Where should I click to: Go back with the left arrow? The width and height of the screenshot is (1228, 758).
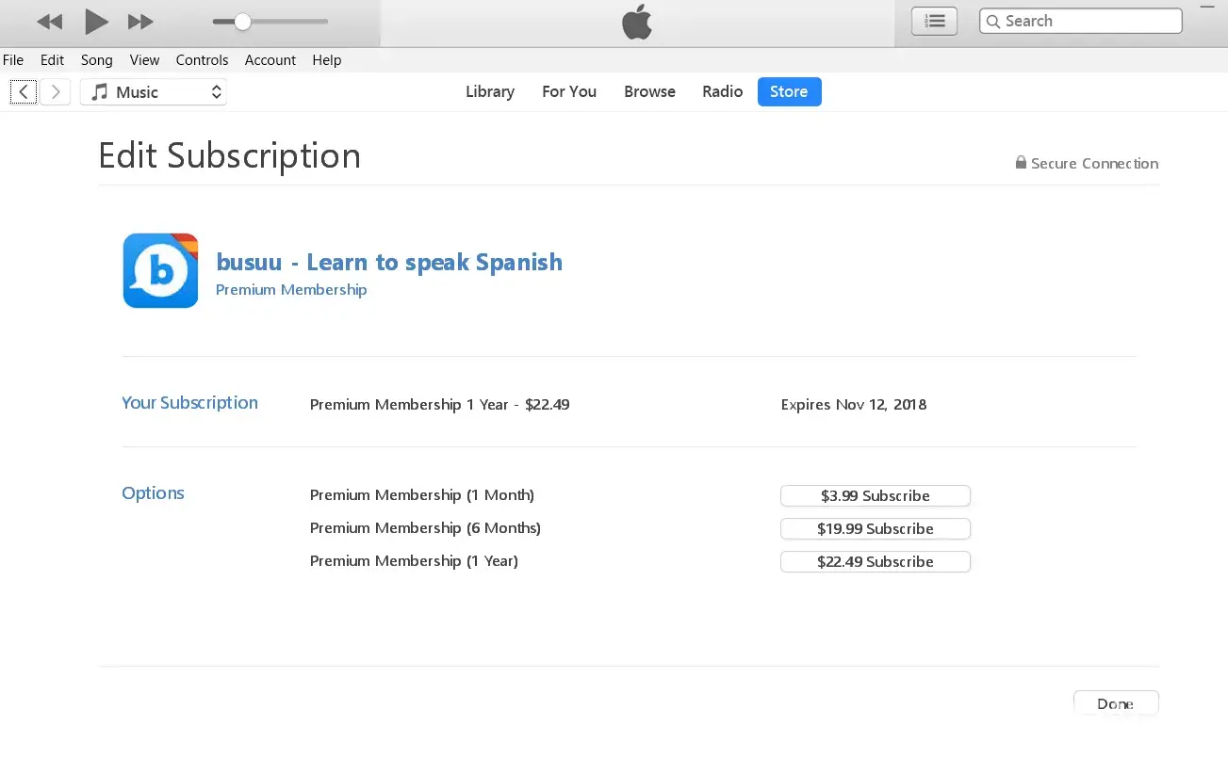tap(24, 92)
